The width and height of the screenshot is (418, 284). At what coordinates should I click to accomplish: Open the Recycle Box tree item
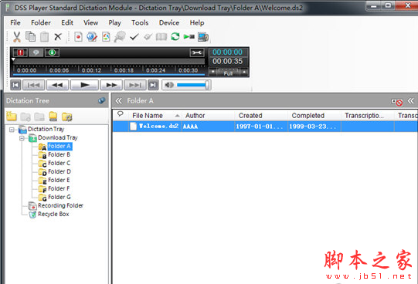(53, 215)
